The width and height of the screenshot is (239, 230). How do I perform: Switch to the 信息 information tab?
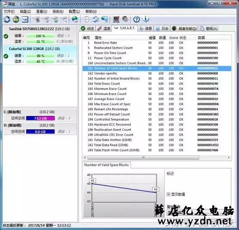click(x=146, y=28)
